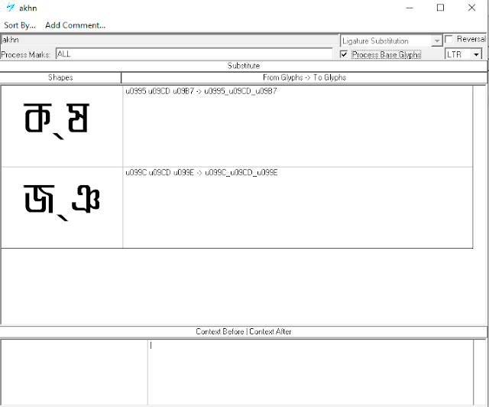
Task: Select the ja-nya ligature shape preview
Action: point(62,208)
